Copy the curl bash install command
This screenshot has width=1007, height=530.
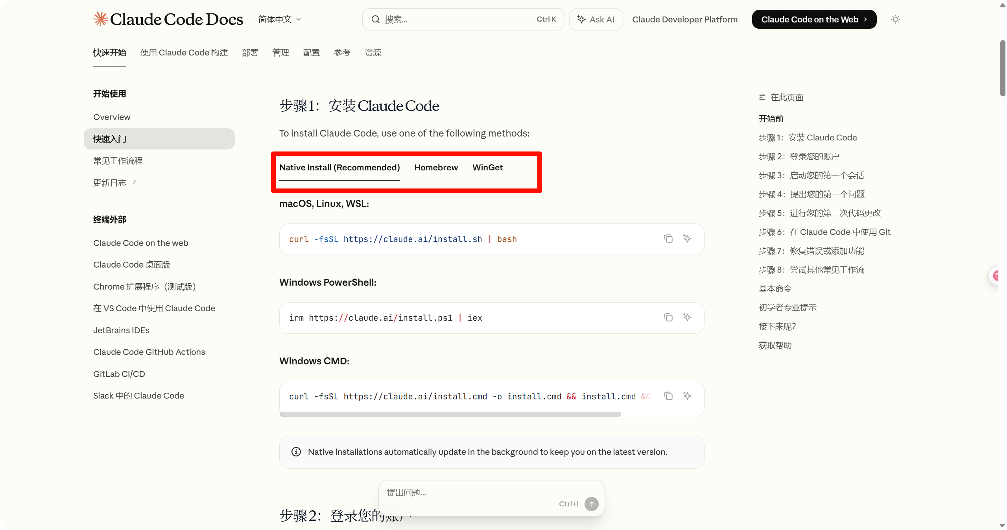[x=668, y=238]
